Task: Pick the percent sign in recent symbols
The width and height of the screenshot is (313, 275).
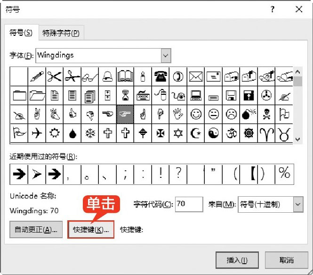Action: click(x=284, y=173)
